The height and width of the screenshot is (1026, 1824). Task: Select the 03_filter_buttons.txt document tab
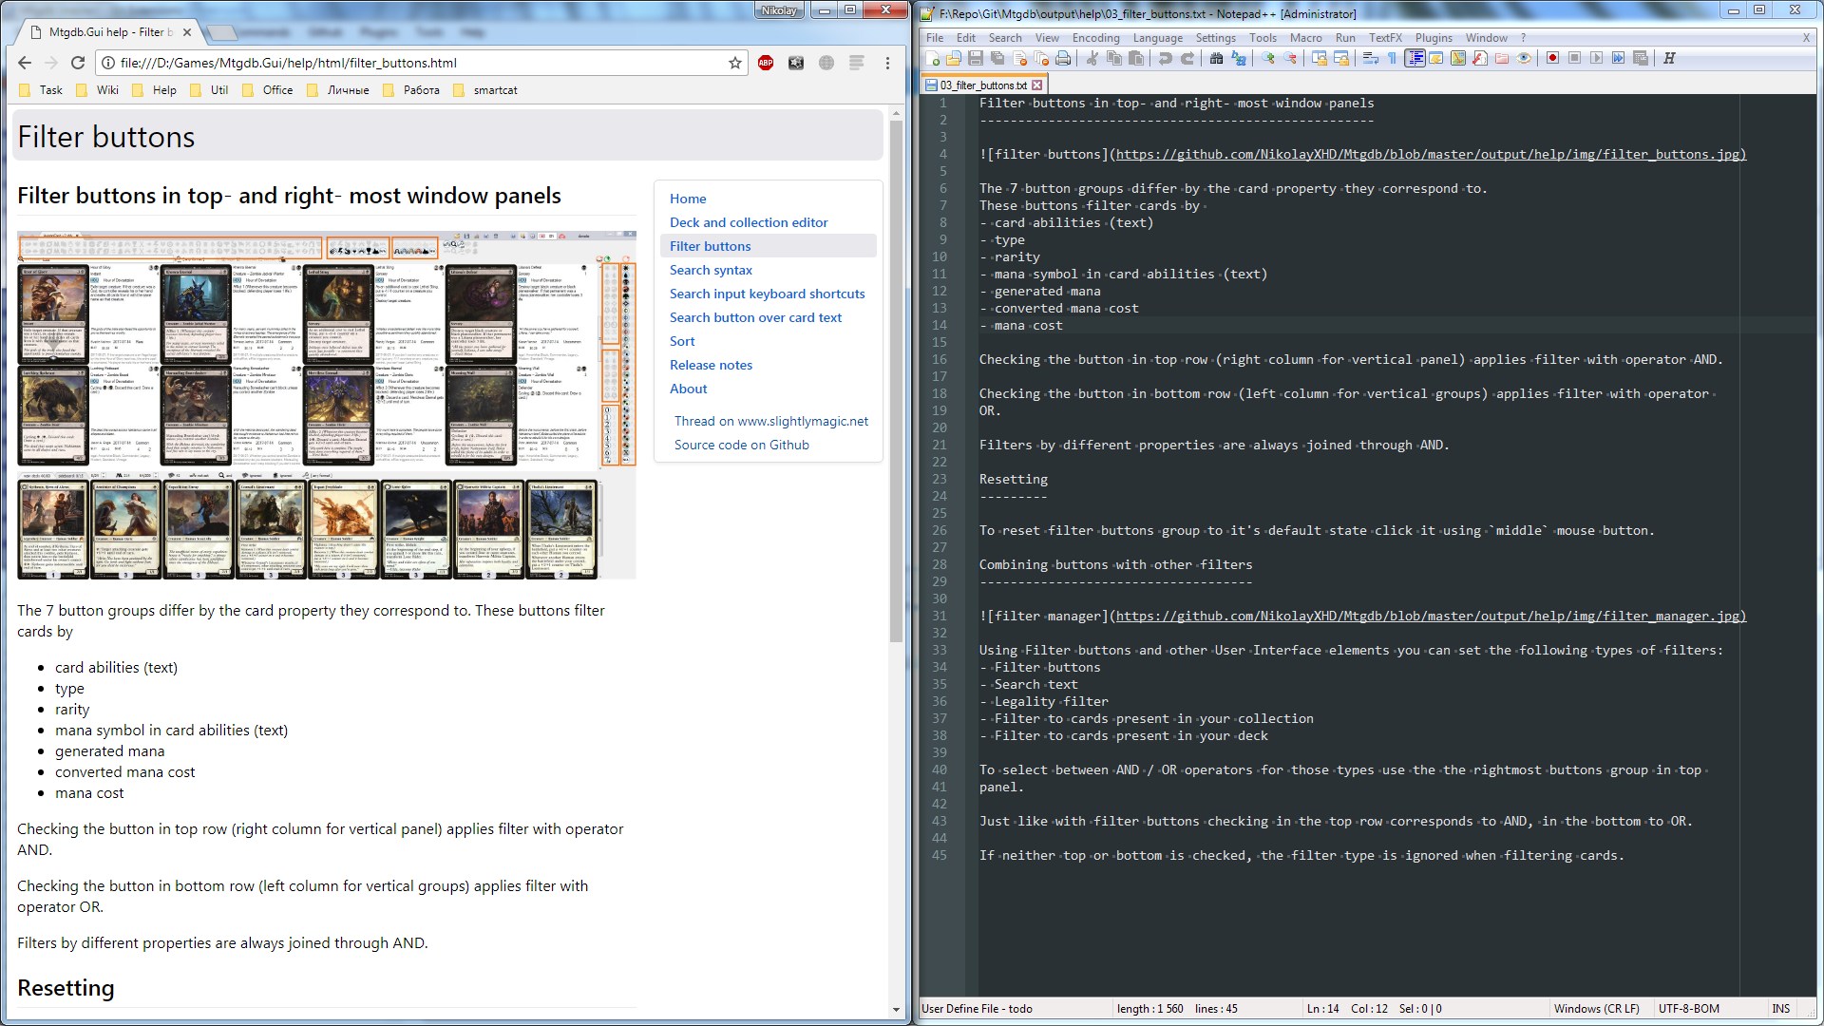click(x=982, y=85)
